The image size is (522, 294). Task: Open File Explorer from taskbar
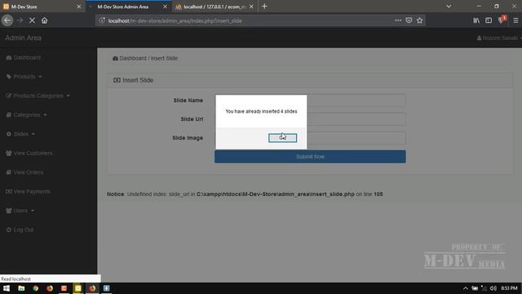pyautogui.click(x=21, y=288)
